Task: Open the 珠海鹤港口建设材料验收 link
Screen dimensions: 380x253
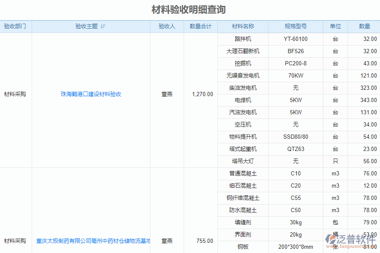Action: (x=91, y=94)
